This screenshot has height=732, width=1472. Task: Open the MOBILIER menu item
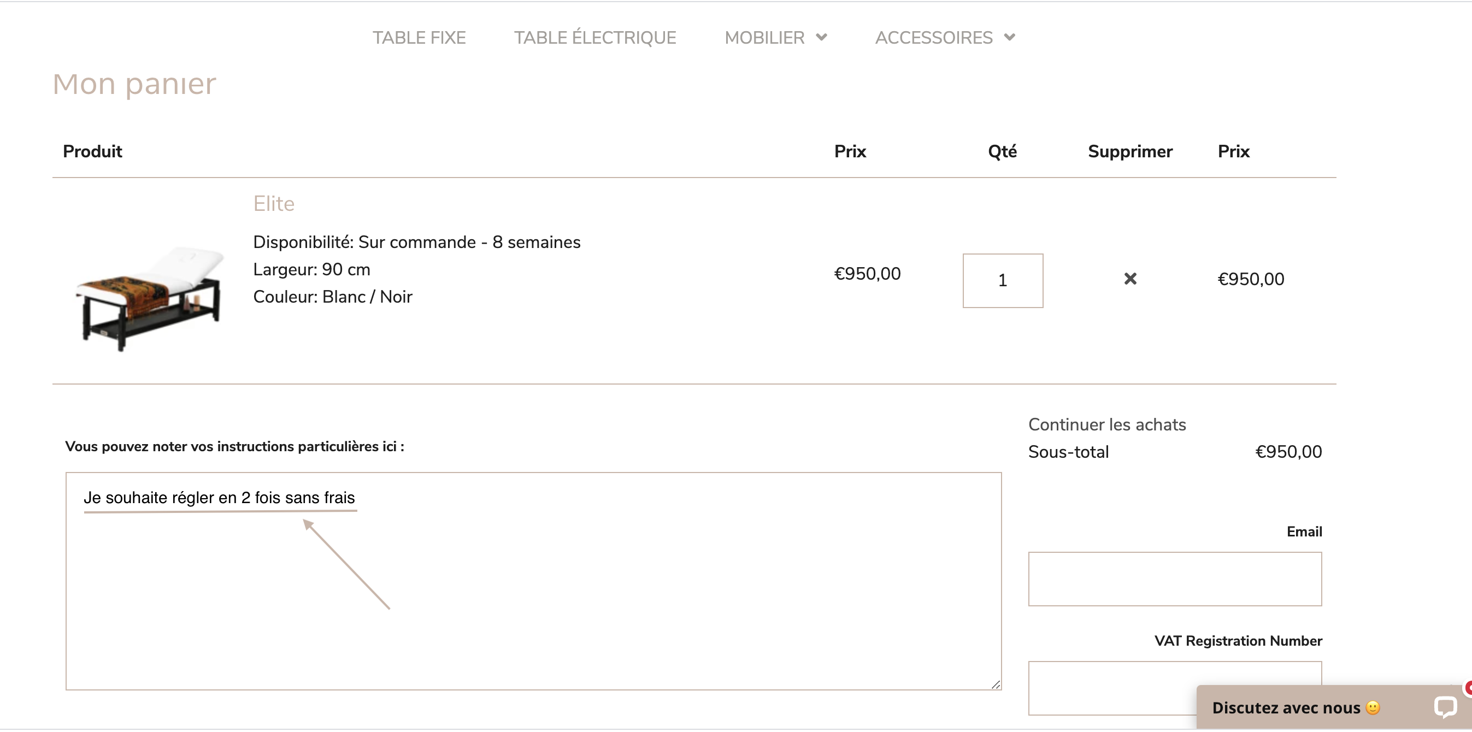pyautogui.click(x=764, y=38)
